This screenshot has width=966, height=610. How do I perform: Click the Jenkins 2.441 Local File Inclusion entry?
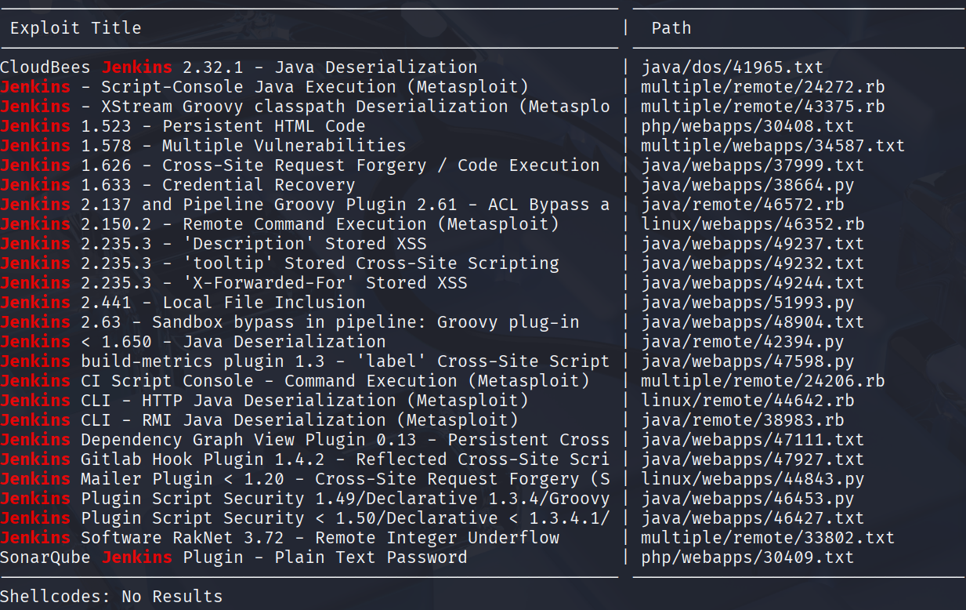183,303
